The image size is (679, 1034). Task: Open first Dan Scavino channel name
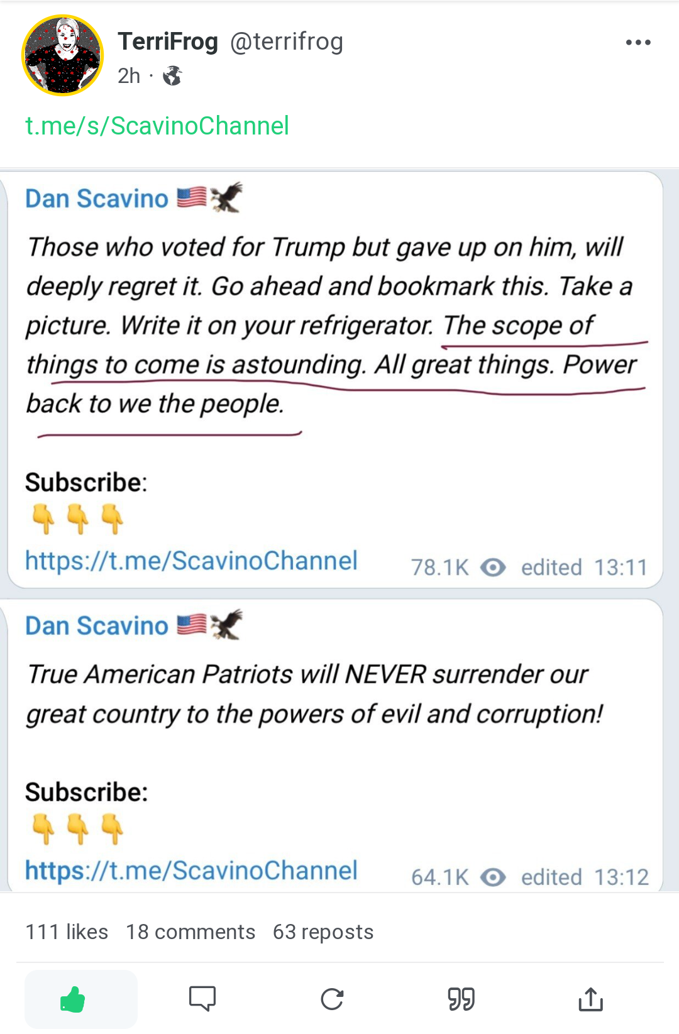[97, 199]
